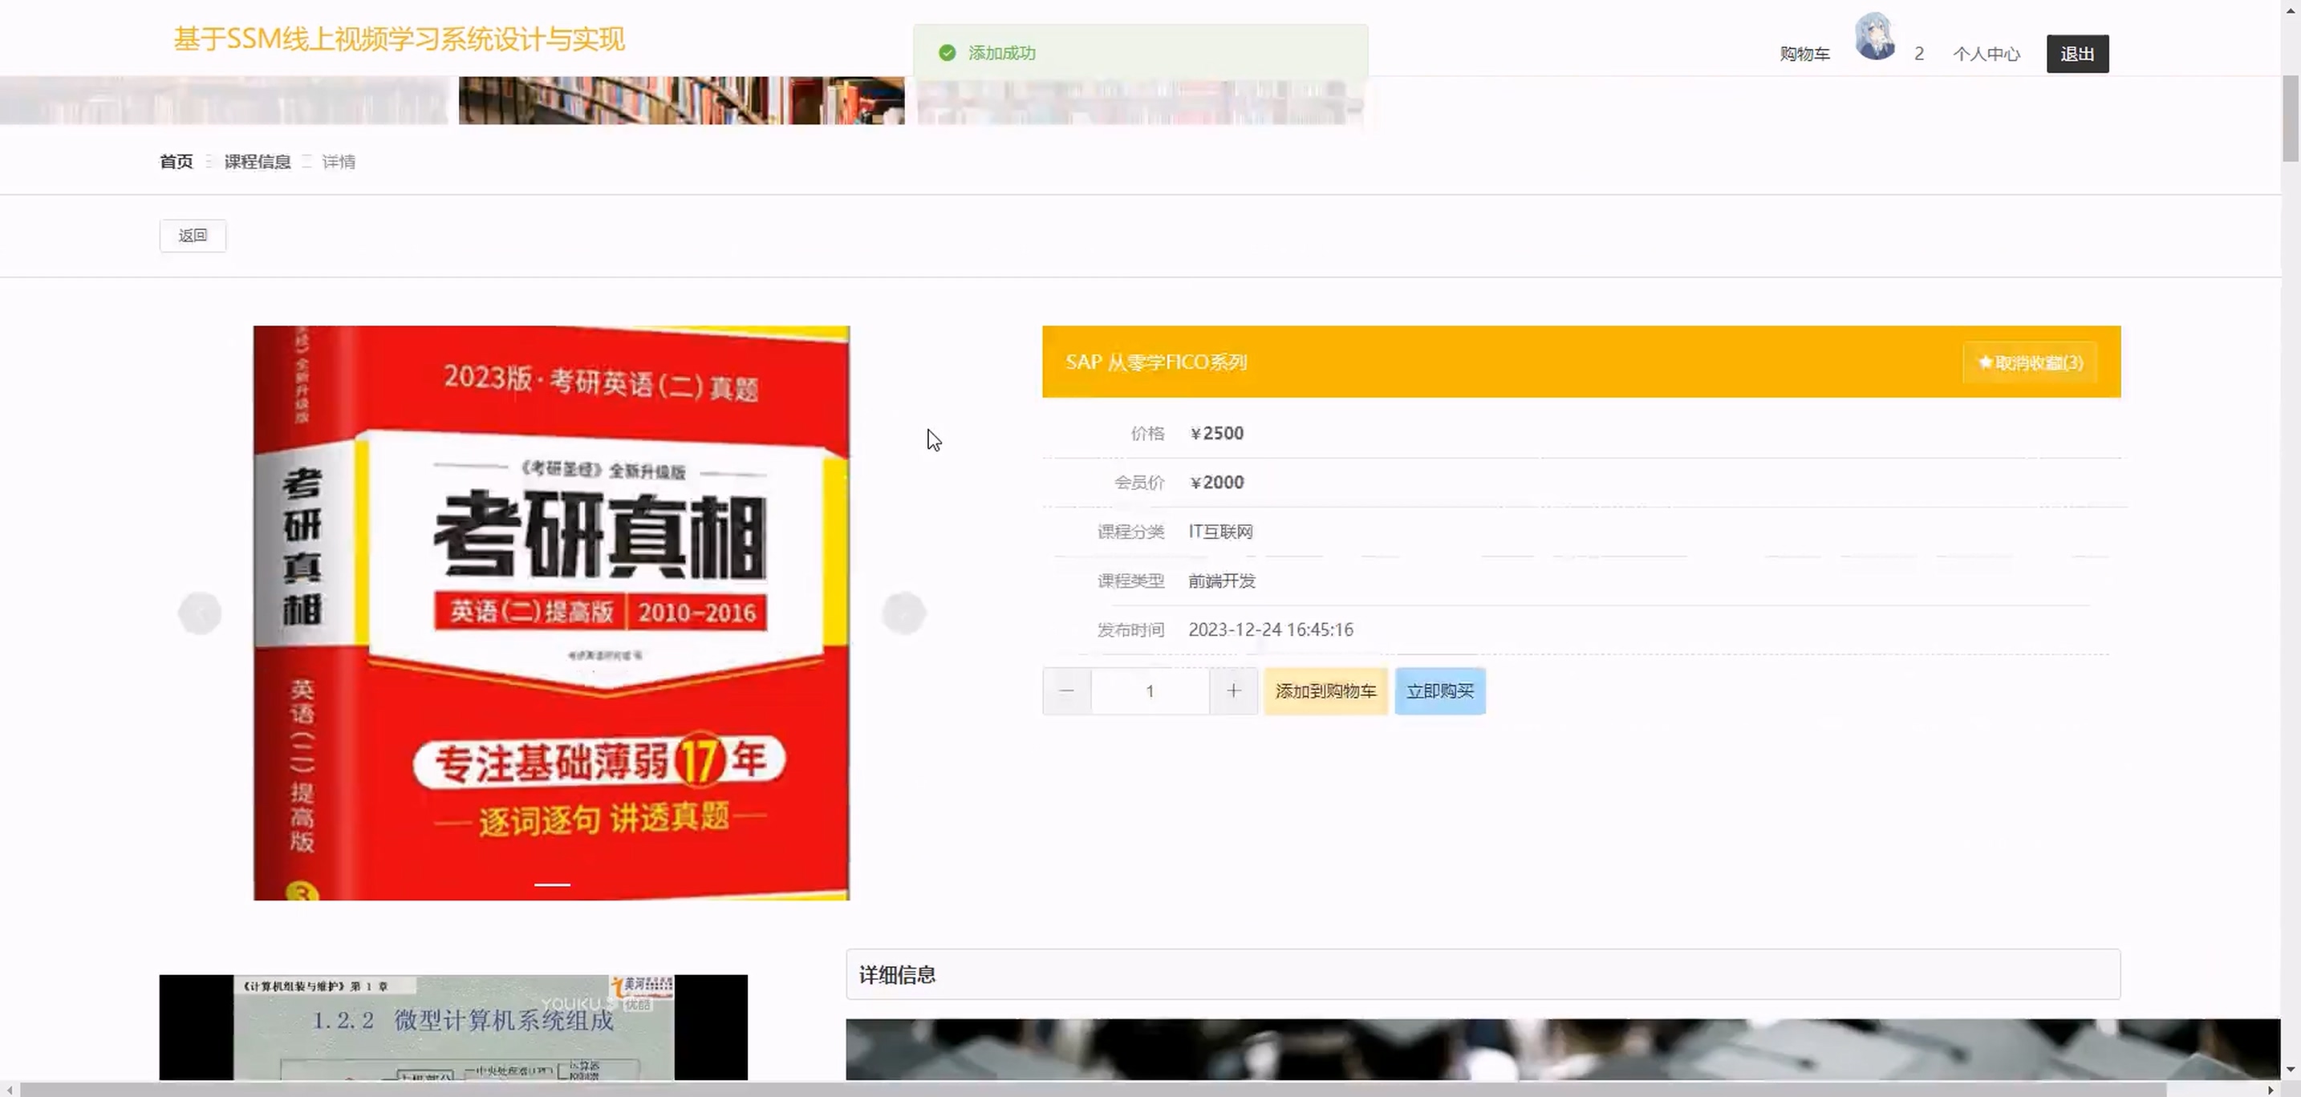Click the course video player preview
The height and width of the screenshot is (1097, 2301).
click(452, 1027)
